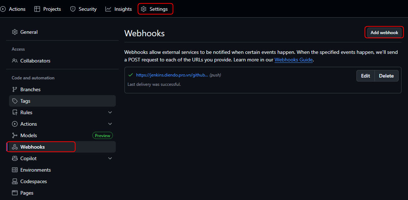
Task: Click the Branches git-branch icon
Action: coord(15,89)
